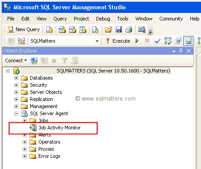Expand the Replication folder

16,99
